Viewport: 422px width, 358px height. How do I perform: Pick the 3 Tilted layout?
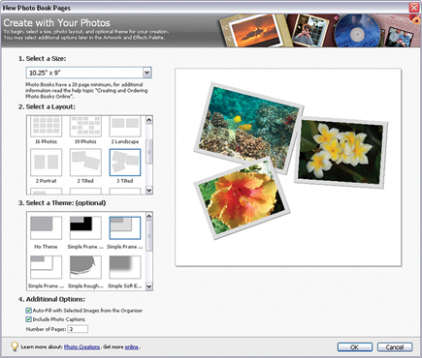tap(125, 163)
